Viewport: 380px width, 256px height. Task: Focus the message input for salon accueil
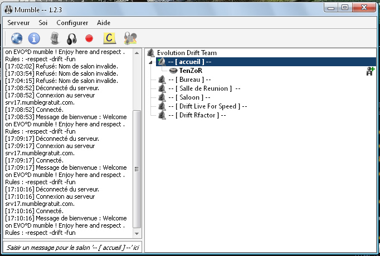[72, 248]
